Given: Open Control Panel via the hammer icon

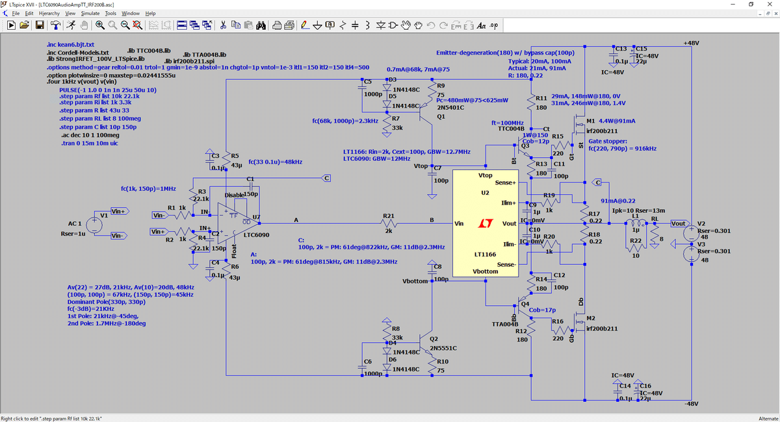Looking at the screenshot, I should click(x=56, y=25).
